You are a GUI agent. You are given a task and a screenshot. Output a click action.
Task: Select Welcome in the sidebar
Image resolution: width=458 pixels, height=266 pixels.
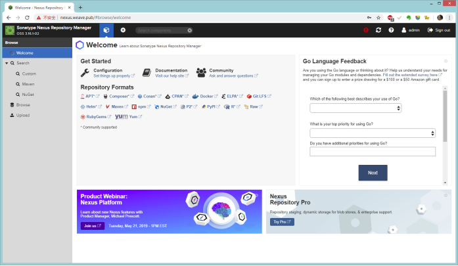37,53
